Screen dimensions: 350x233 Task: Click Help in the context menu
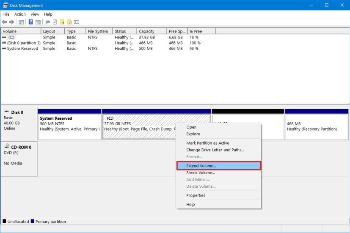click(218, 205)
